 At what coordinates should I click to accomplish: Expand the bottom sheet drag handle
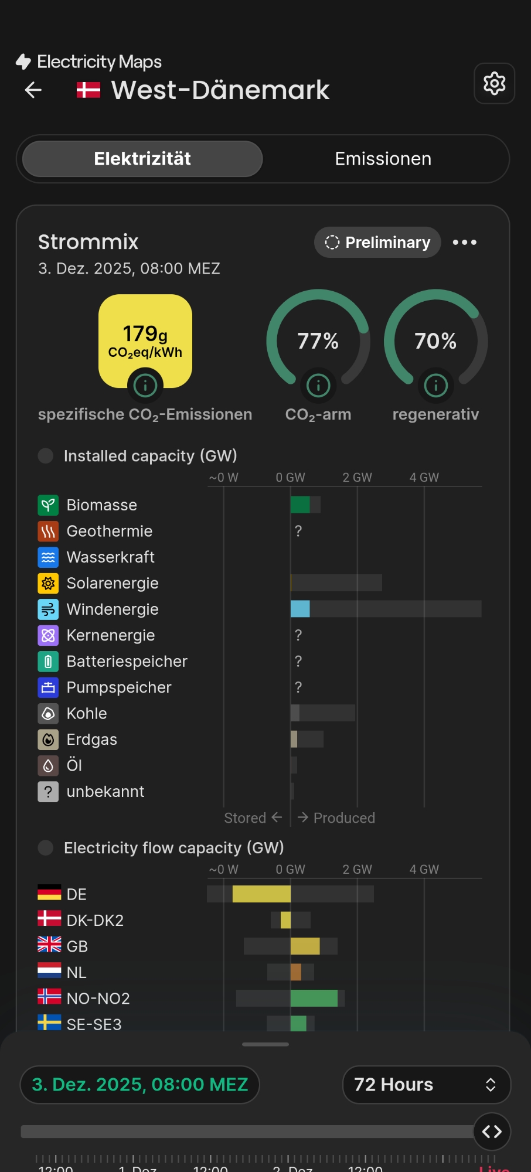265,1044
